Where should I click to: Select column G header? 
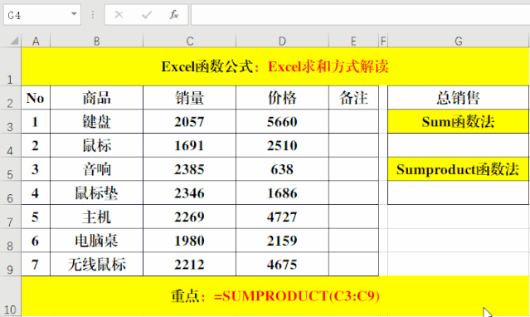(459, 41)
